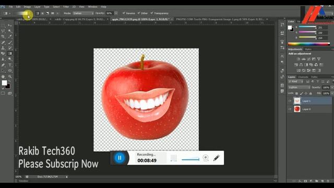Viewport: 334px width, 188px height.
Task: Select the Magic Wand tool
Action: click(10, 31)
